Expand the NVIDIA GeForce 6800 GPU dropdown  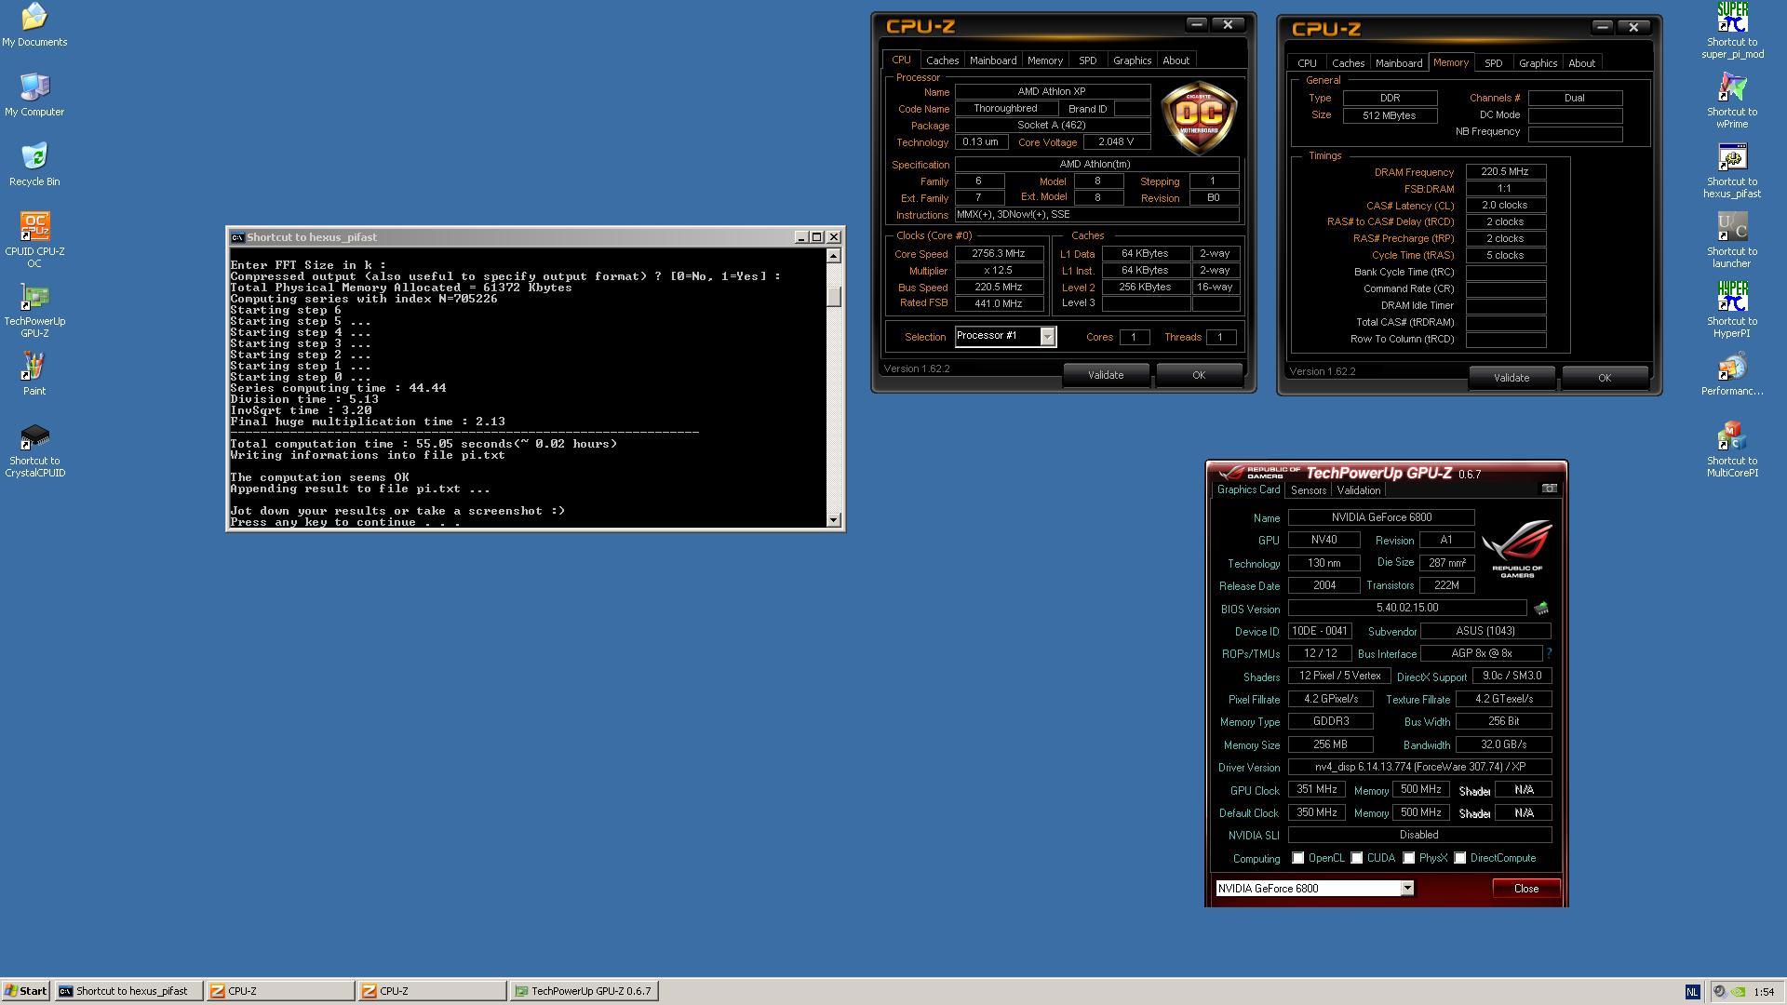pyautogui.click(x=1407, y=889)
